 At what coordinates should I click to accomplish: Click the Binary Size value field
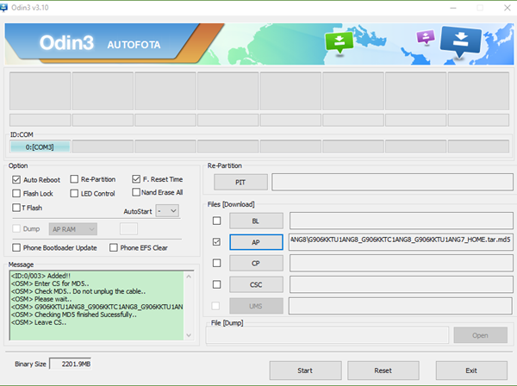point(71,364)
